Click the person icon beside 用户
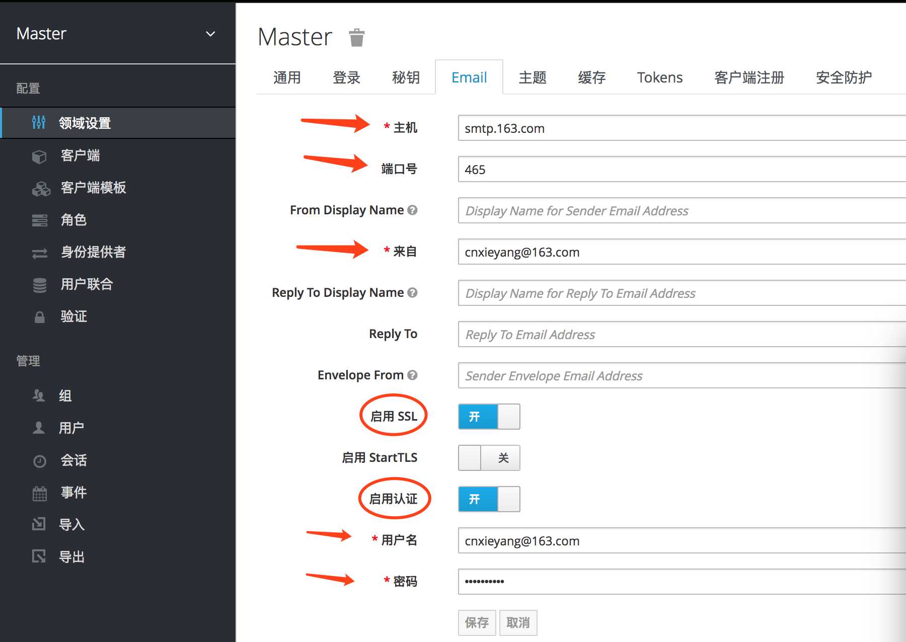This screenshot has width=906, height=642. tap(39, 428)
